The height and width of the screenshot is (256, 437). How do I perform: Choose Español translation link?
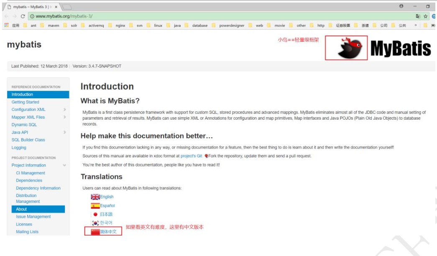tap(107, 205)
